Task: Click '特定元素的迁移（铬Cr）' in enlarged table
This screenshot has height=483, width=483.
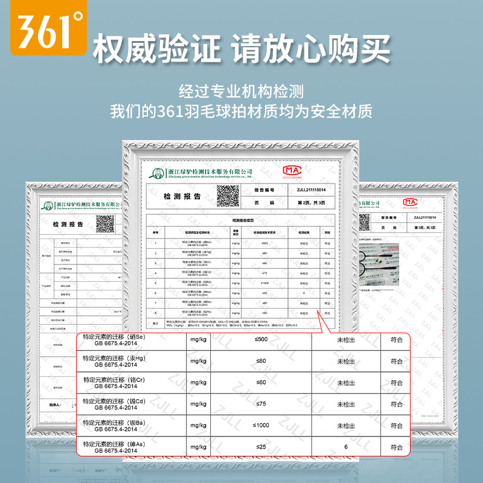Action: [114, 380]
